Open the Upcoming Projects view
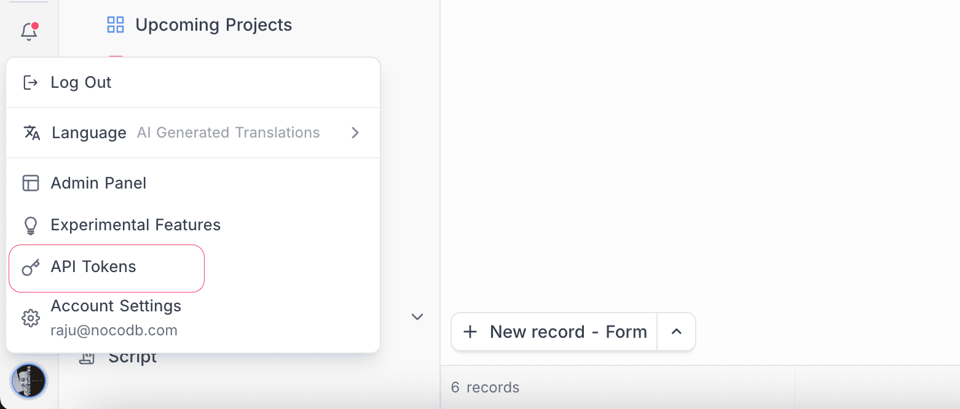Screen dimensions: 960x409 click(213, 25)
